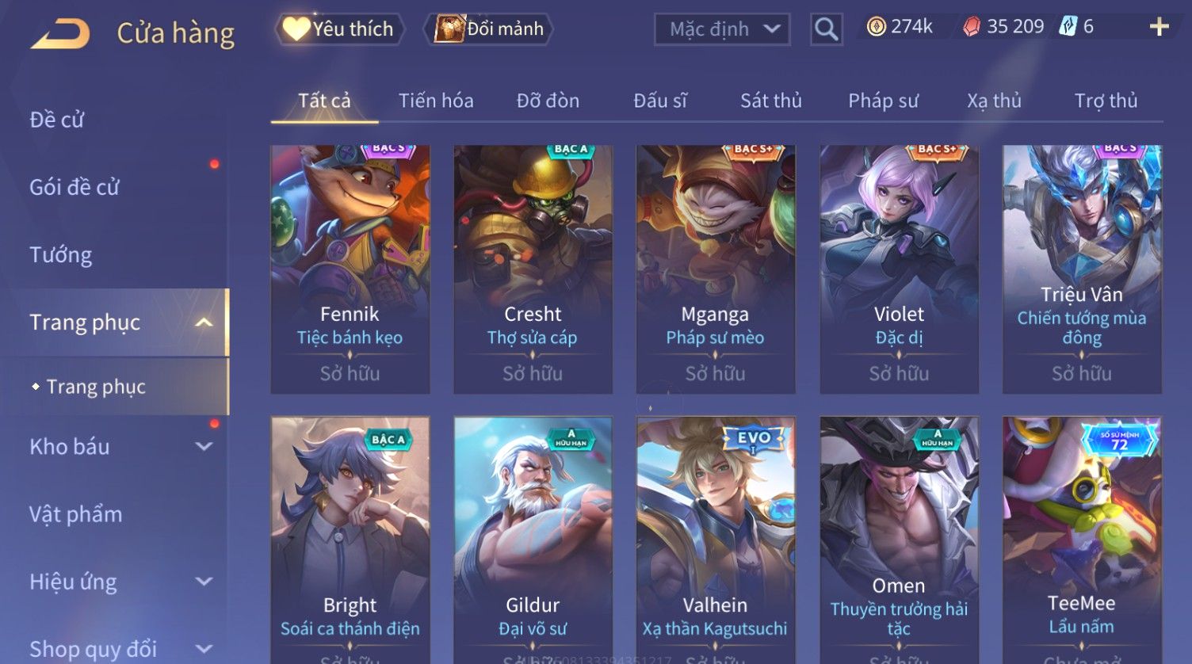The height and width of the screenshot is (664, 1192).
Task: Select the Trang phục sub-item
Action: 96,387
